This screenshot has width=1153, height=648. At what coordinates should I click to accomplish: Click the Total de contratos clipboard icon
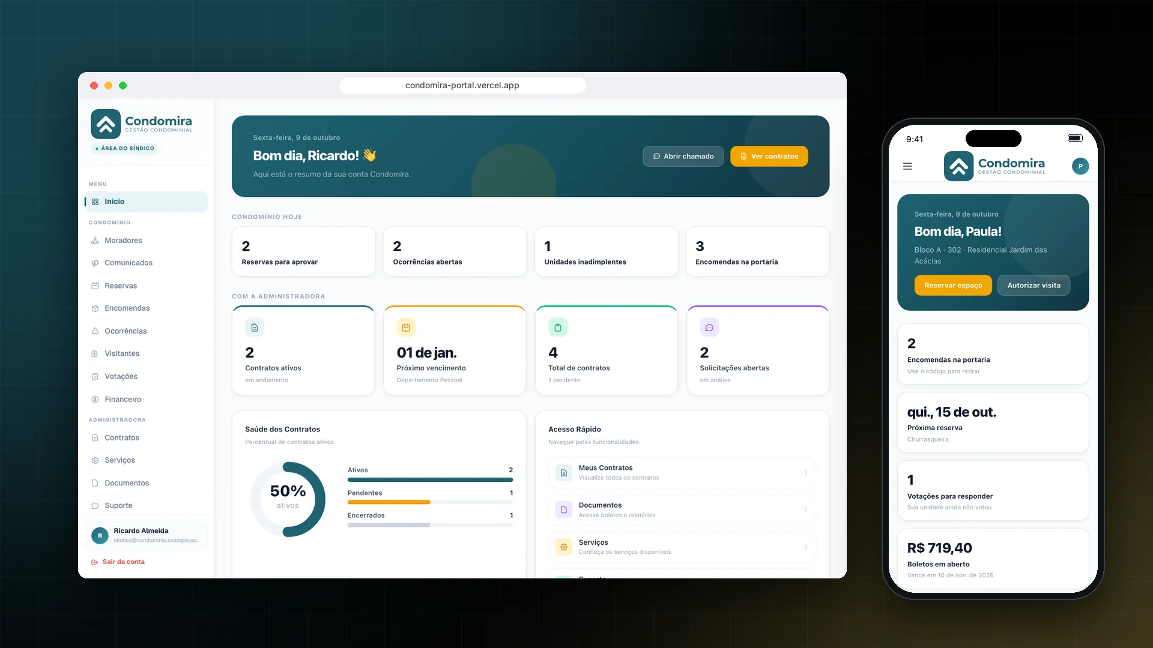pos(558,328)
